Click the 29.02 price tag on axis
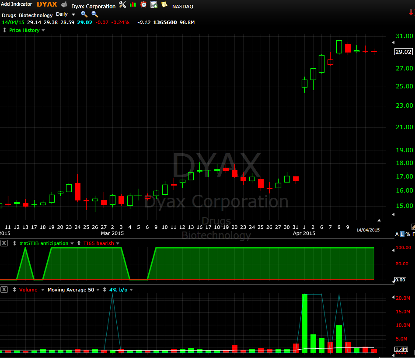The image size is (415, 358). (403, 52)
